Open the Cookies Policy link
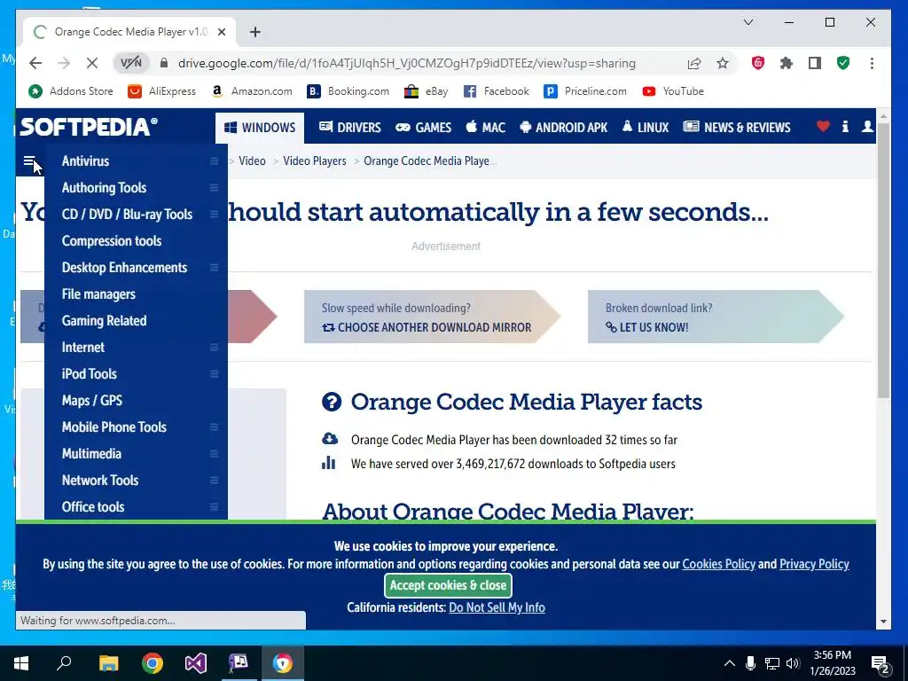908x681 pixels. tap(718, 564)
